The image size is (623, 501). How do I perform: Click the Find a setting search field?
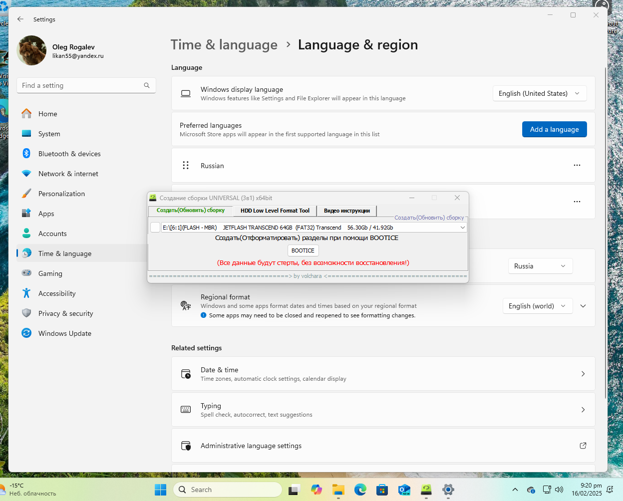click(82, 85)
